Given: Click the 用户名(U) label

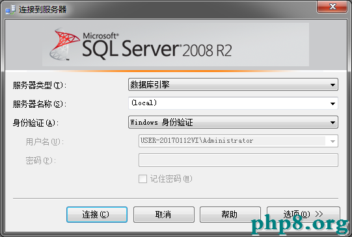Looking at the screenshot, I should 45,142.
